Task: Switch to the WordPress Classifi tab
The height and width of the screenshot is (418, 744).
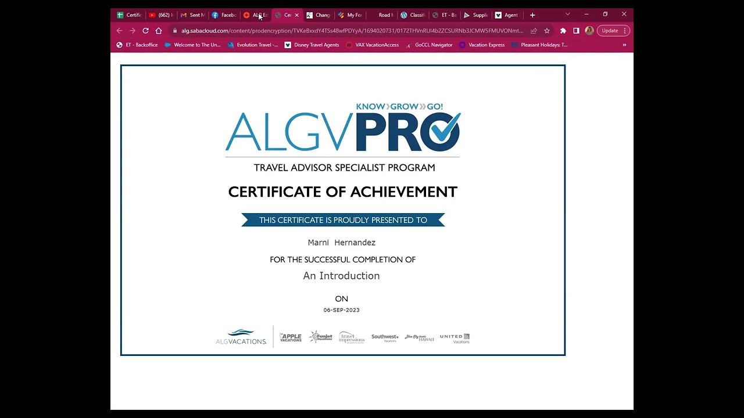Action: tap(413, 15)
